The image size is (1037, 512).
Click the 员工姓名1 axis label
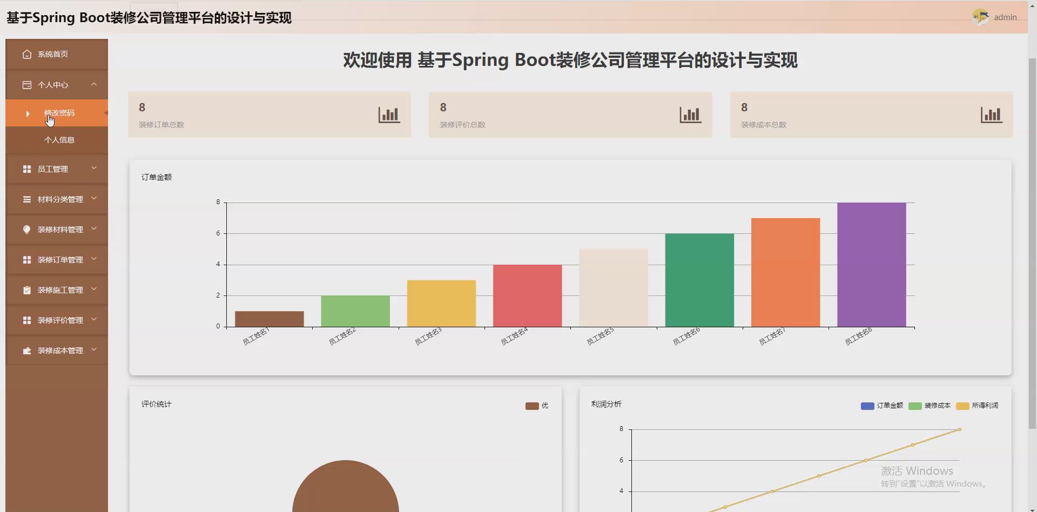coord(256,336)
